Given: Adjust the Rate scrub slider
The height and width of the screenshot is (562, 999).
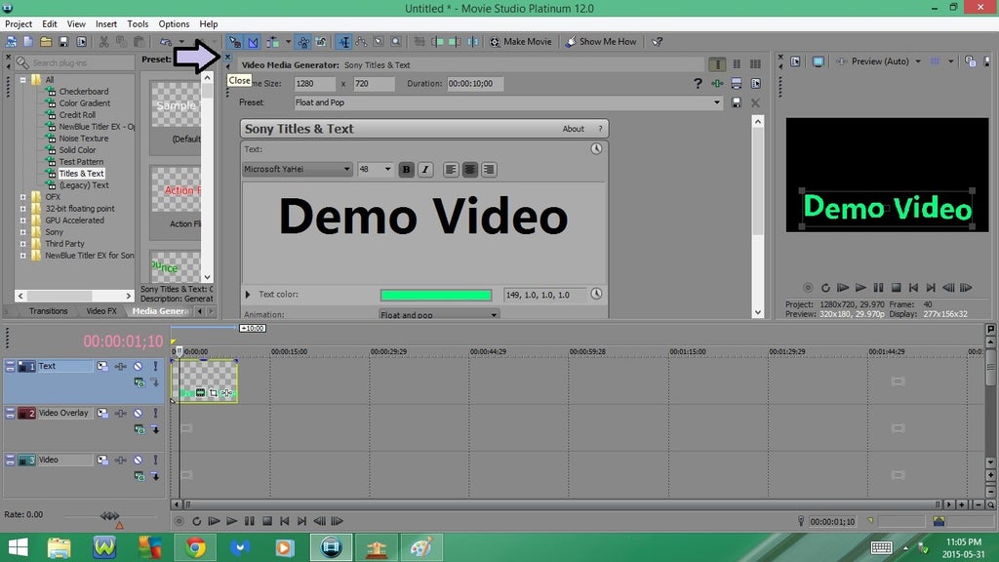Looking at the screenshot, I should coord(109,515).
